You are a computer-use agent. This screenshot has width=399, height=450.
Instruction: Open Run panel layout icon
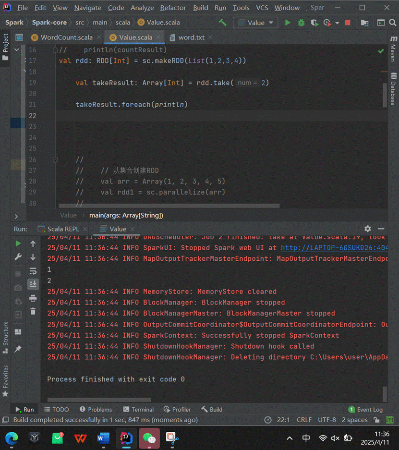tap(18, 332)
